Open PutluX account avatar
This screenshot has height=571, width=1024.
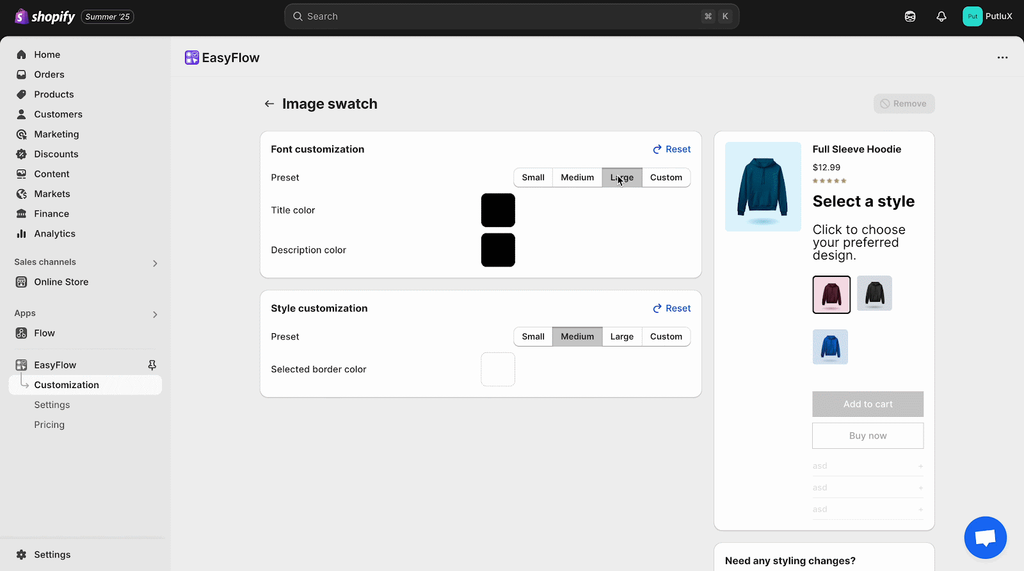pos(972,17)
